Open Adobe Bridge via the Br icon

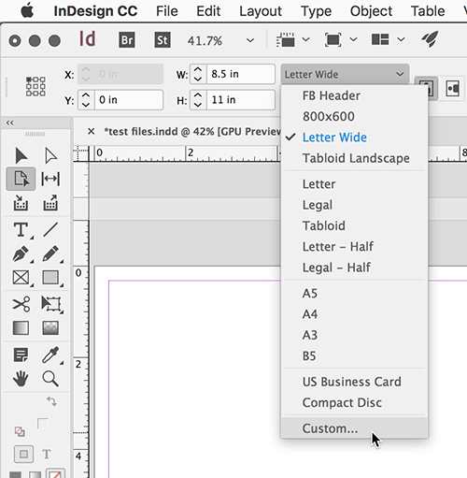coord(127,40)
